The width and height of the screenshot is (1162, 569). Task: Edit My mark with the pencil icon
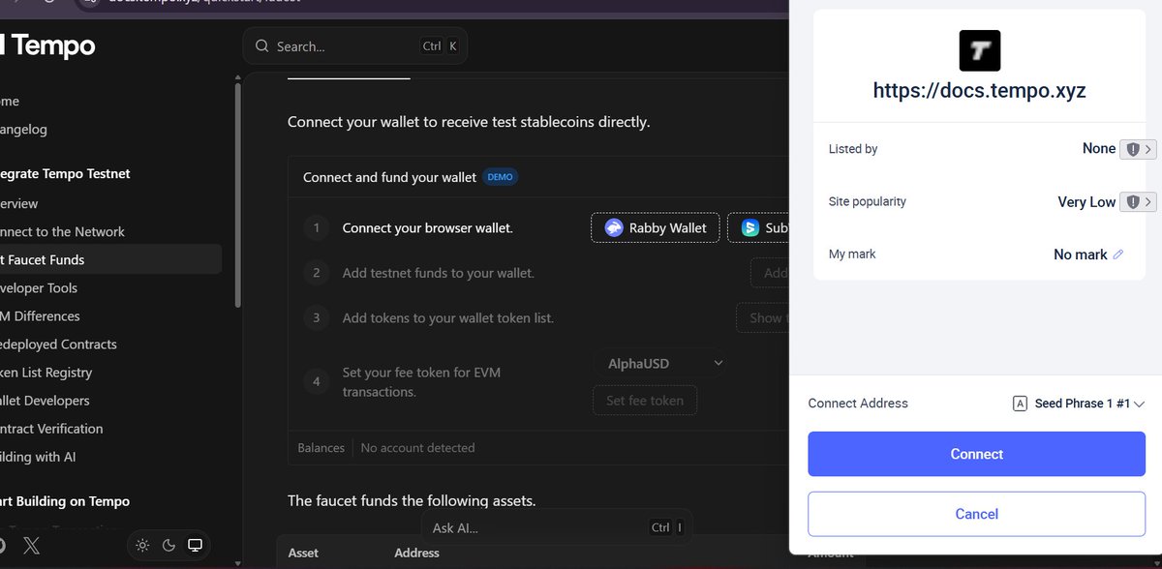click(1118, 255)
